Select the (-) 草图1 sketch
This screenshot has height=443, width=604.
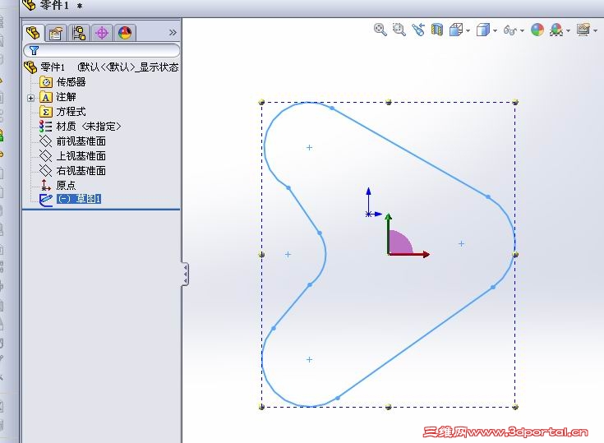coord(79,199)
